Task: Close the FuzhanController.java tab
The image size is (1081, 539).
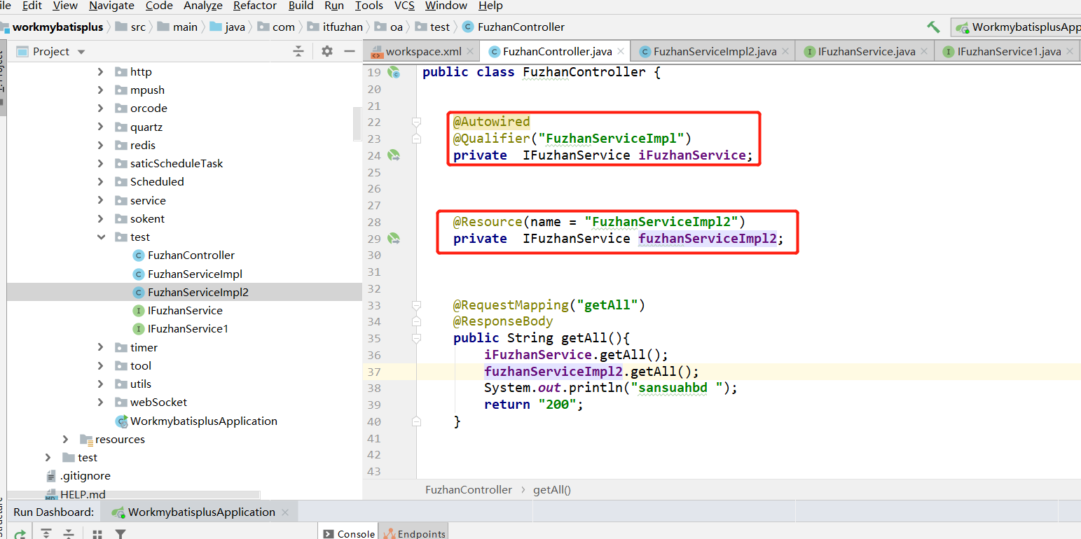Action: coord(620,51)
